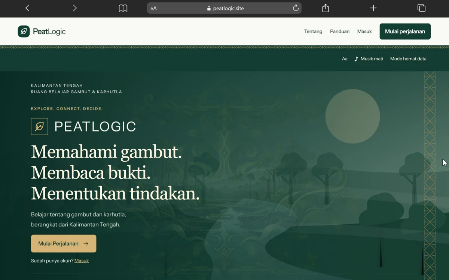Open the Aa text size option
The width and height of the screenshot is (449, 280).
345,59
